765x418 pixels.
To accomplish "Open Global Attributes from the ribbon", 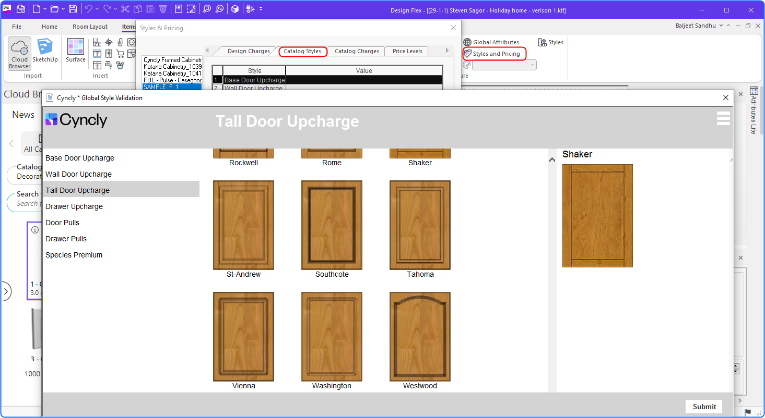I will click(491, 42).
